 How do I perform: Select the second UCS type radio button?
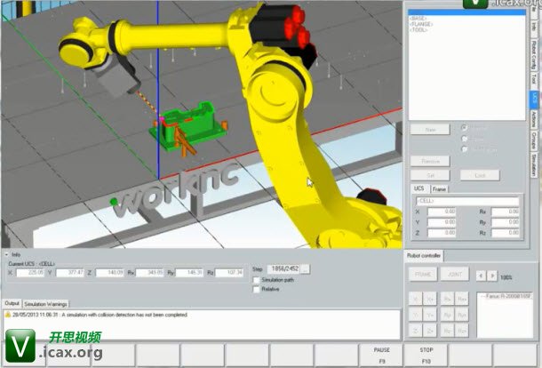464,139
